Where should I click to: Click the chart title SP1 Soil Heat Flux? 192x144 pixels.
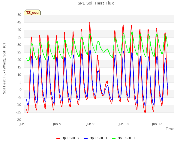pos(96,3)
